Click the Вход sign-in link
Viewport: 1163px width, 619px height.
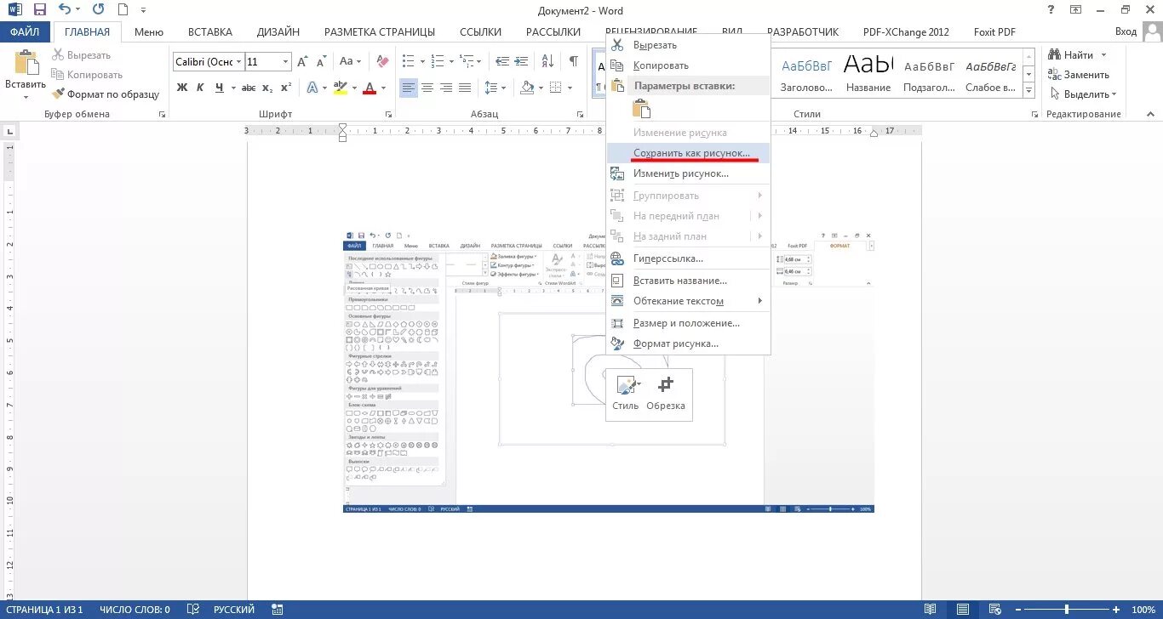click(1126, 31)
